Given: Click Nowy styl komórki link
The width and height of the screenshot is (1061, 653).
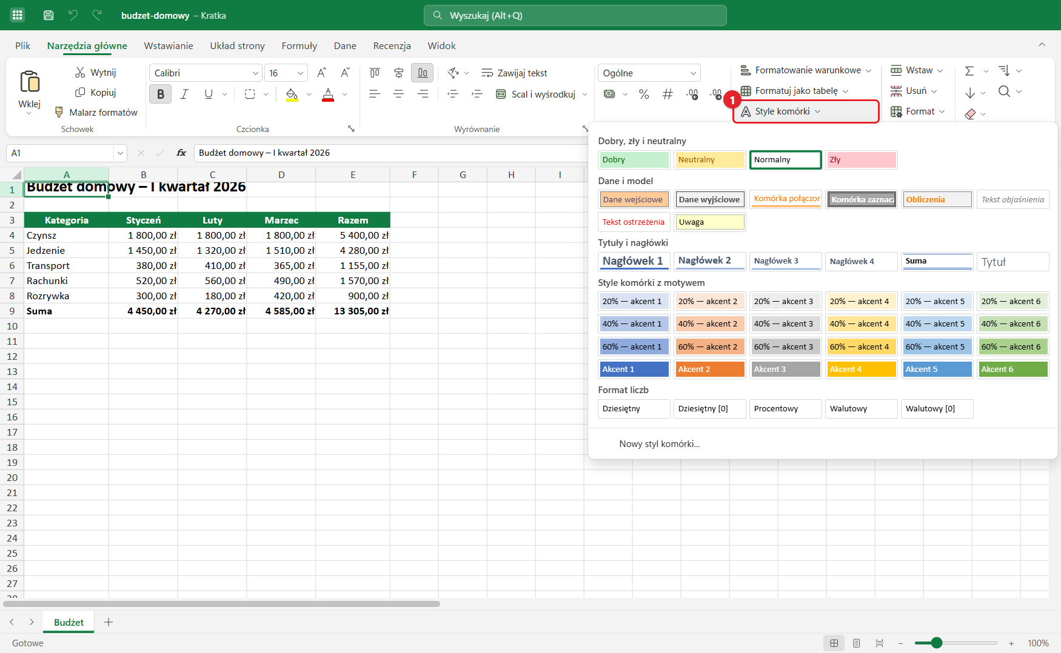Looking at the screenshot, I should tap(659, 444).
